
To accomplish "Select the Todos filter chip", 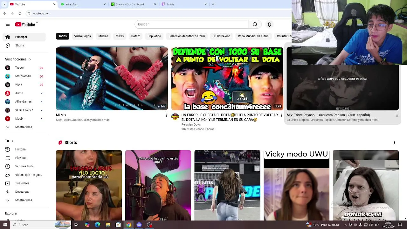I will pyautogui.click(x=63, y=36).
